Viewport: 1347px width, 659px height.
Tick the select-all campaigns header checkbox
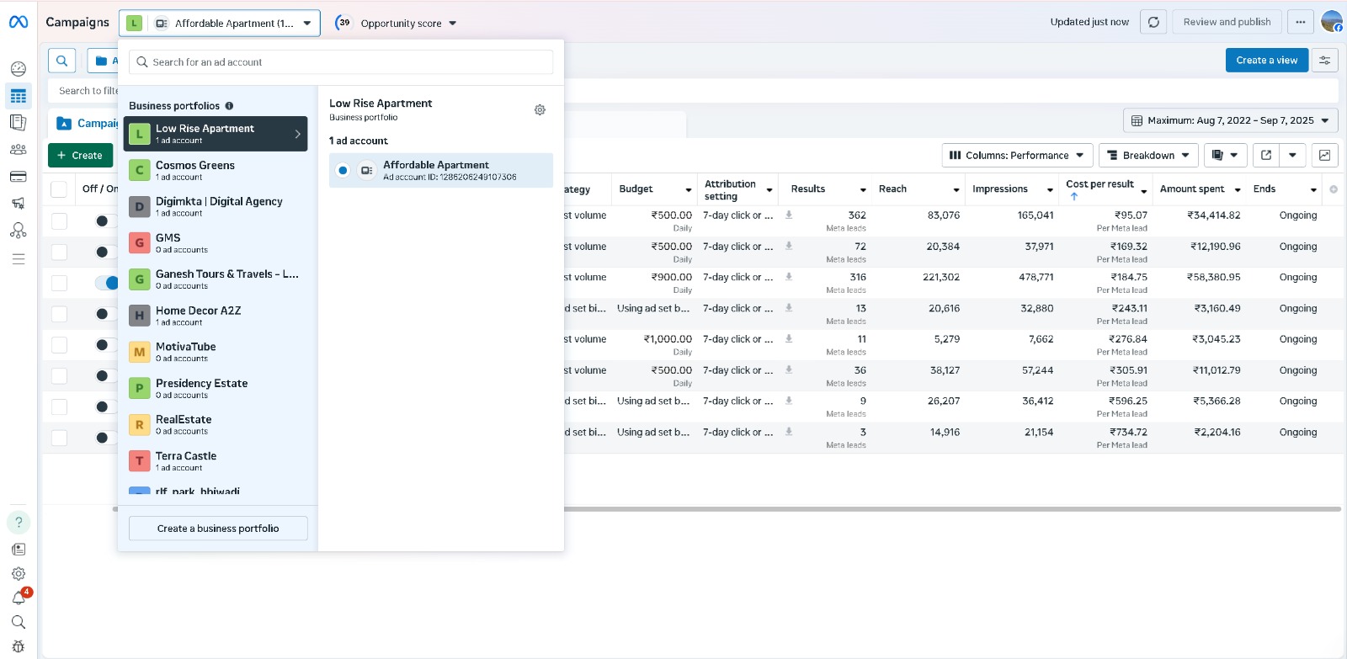[x=59, y=189]
